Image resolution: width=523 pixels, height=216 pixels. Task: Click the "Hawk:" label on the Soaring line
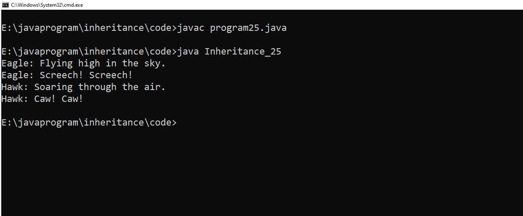[x=15, y=87]
